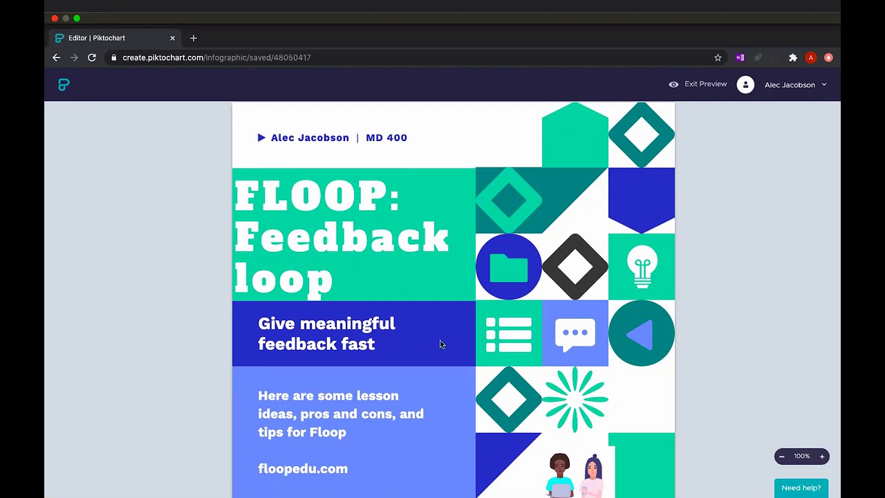Go back to the previous browser page
Viewport: 885px width, 498px height.
(57, 57)
